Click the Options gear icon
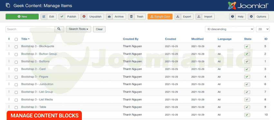The width and height of the screenshot is (274, 120). (x=251, y=17)
